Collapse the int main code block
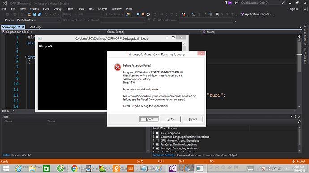 26,57
